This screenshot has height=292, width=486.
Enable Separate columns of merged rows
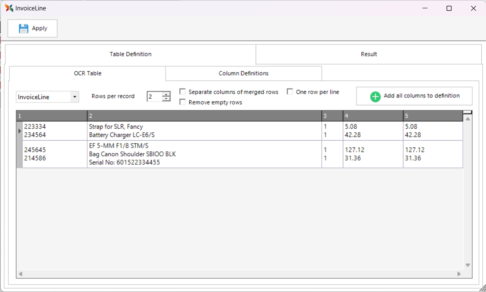tap(183, 92)
